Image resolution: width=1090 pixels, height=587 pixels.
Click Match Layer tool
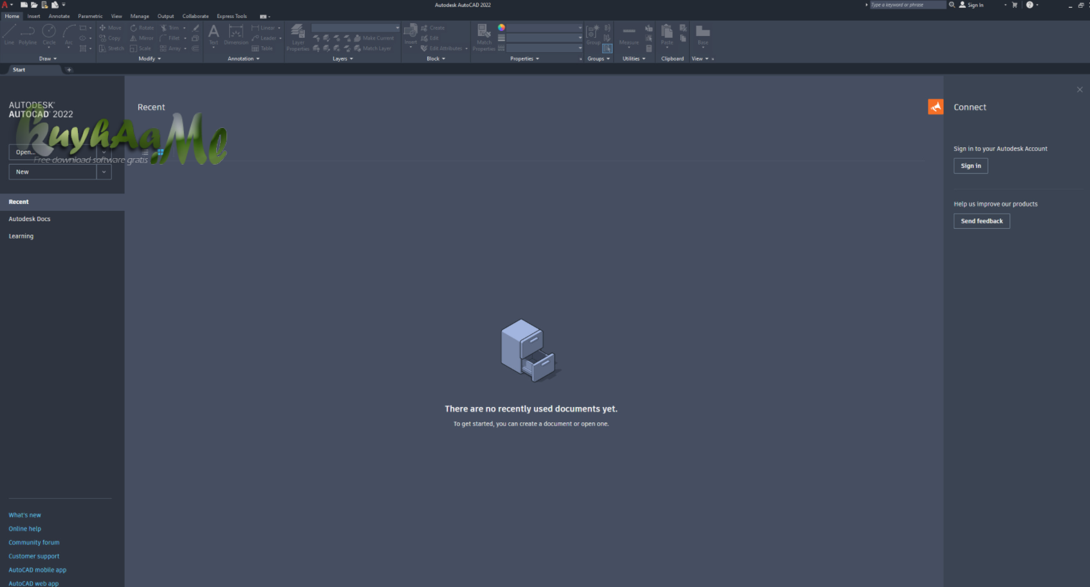(x=373, y=48)
